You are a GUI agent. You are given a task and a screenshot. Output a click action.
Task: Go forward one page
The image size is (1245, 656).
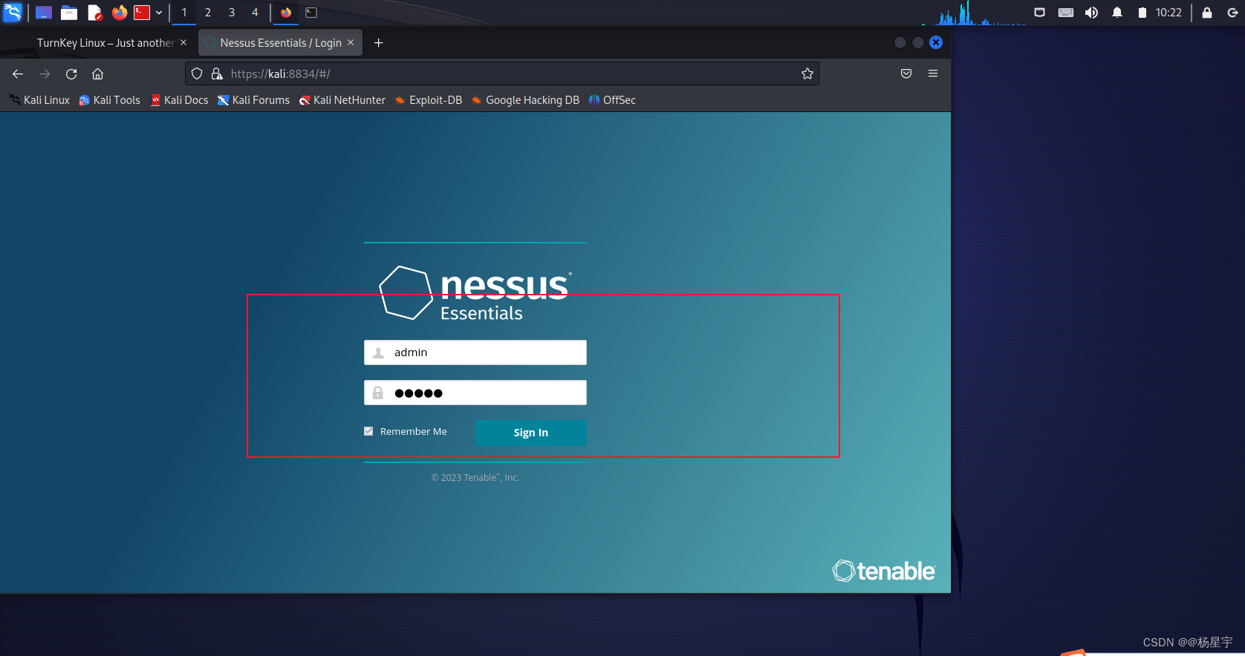point(45,73)
